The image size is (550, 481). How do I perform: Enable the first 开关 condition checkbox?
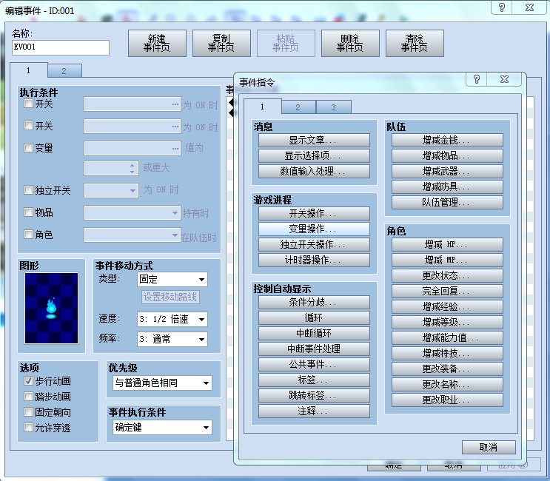pyautogui.click(x=28, y=104)
